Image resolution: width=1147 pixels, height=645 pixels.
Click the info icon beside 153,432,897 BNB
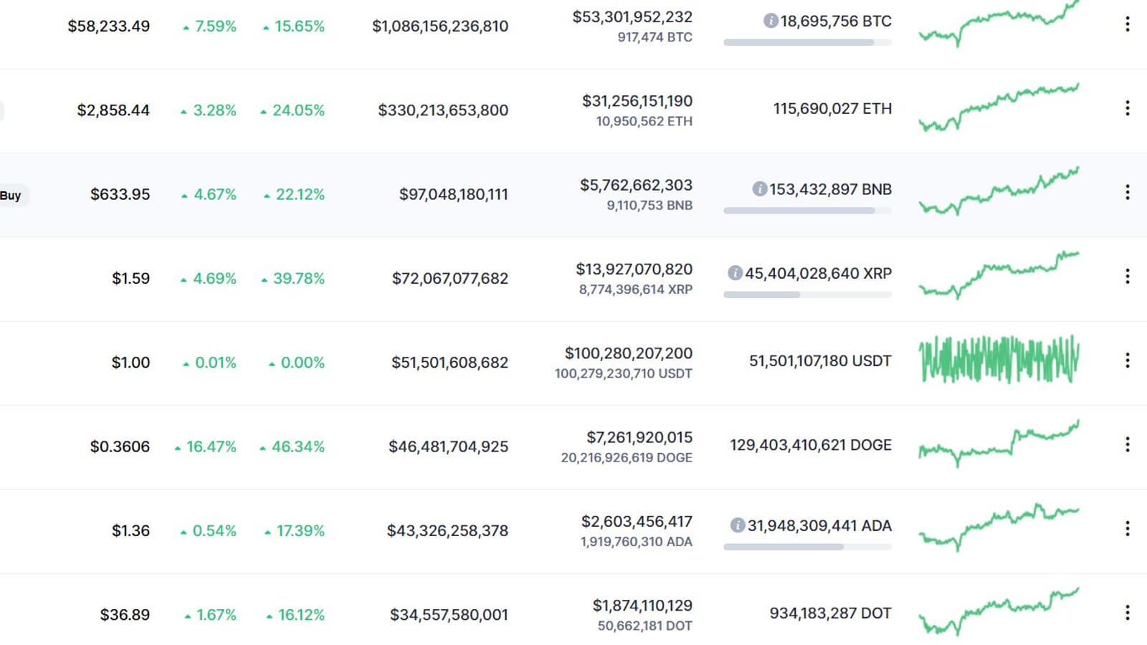[x=759, y=189]
